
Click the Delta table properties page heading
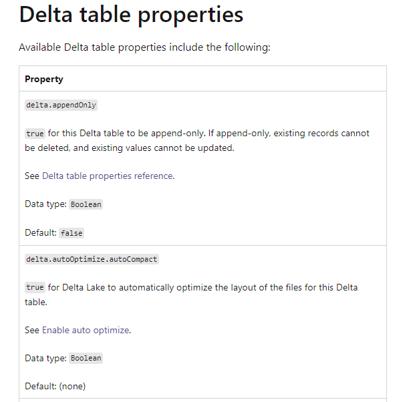131,14
